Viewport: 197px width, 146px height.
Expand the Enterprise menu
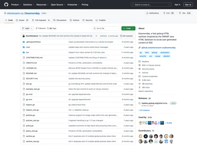tap(73, 5)
